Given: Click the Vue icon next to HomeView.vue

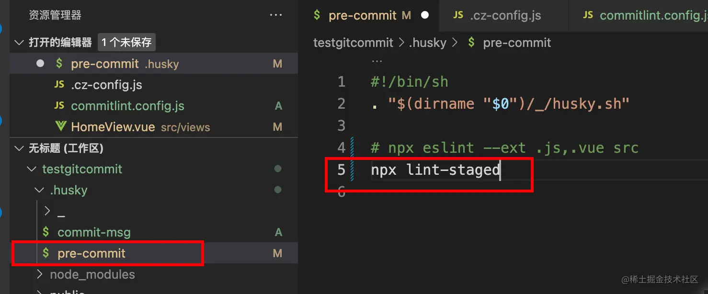Looking at the screenshot, I should point(61,127).
